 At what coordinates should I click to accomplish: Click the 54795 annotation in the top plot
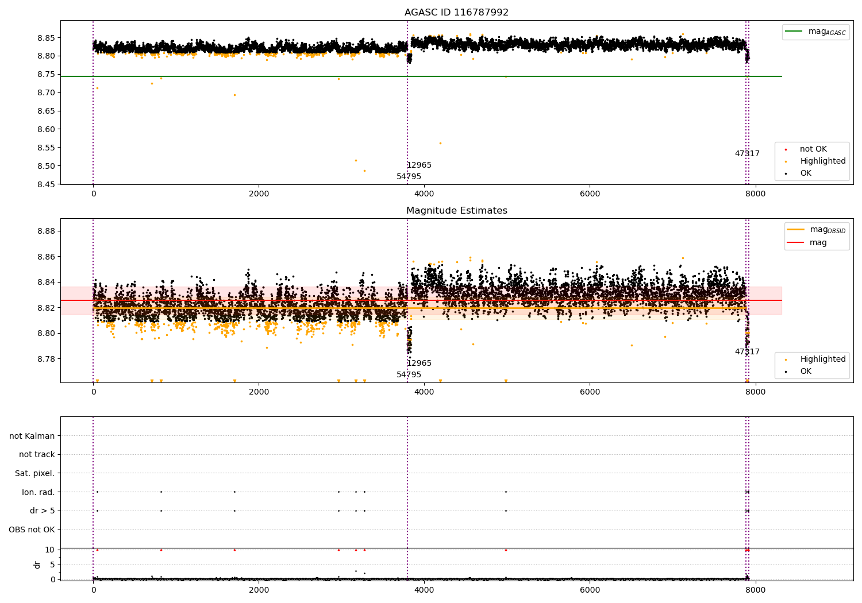pyautogui.click(x=409, y=176)
